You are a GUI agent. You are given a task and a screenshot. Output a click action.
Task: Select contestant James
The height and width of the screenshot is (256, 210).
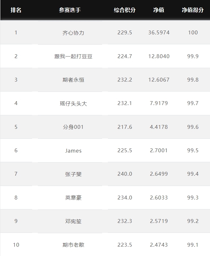[x=73, y=151]
